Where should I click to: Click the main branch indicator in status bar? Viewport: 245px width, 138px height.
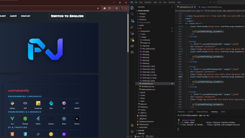pyautogui.click(x=138, y=136)
